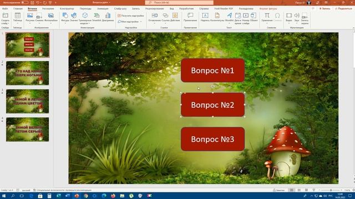Viewport: 355px width, 199px height.
Task: Click the Вопрос №3 button on slide
Action: pos(212,139)
